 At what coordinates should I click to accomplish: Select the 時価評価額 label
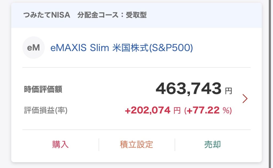pyautogui.click(x=43, y=89)
